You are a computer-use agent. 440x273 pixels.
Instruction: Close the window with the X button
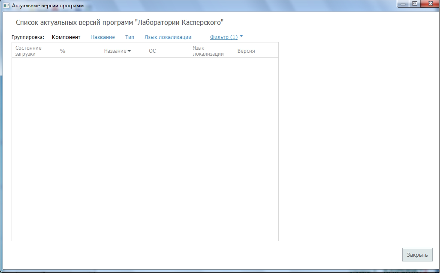[x=430, y=4]
